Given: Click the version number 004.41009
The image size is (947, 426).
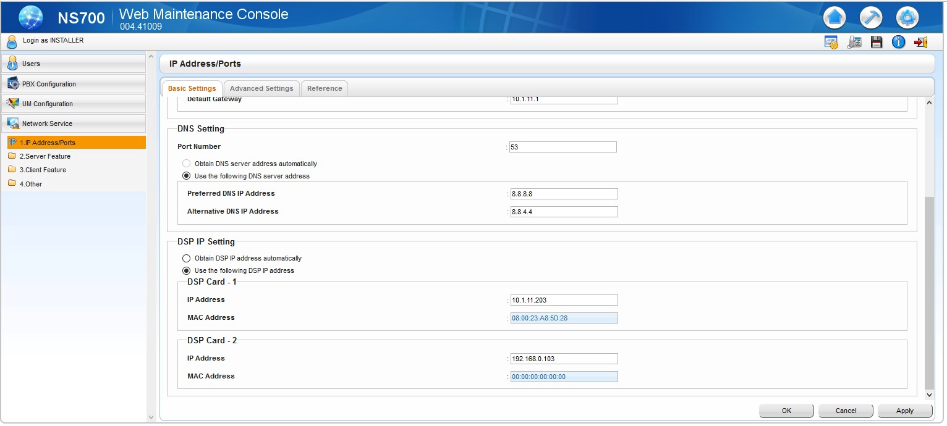Looking at the screenshot, I should coord(141,27).
